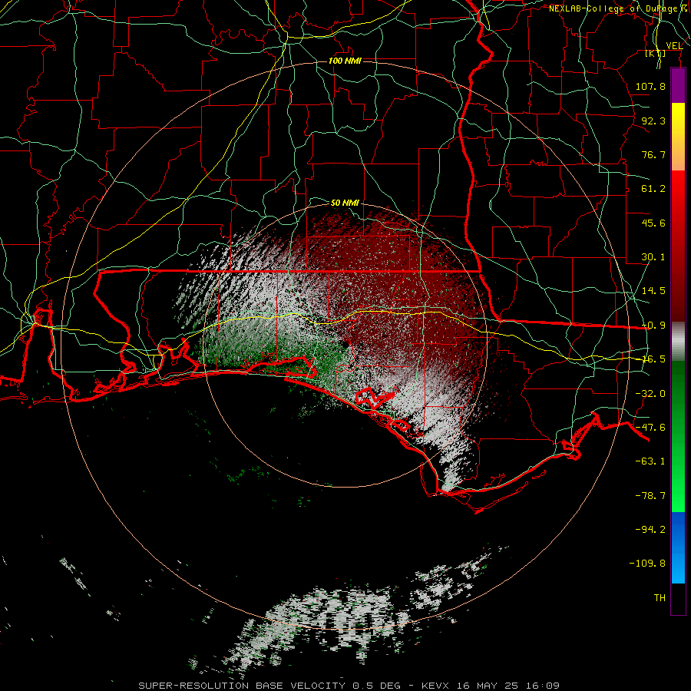Pick the red segment of velocity scale
Image resolution: width=691 pixels, height=691 pixels.
pyautogui.click(x=678, y=246)
